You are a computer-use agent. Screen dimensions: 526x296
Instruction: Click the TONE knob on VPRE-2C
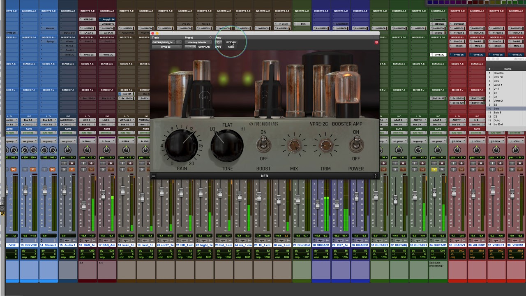click(x=226, y=146)
